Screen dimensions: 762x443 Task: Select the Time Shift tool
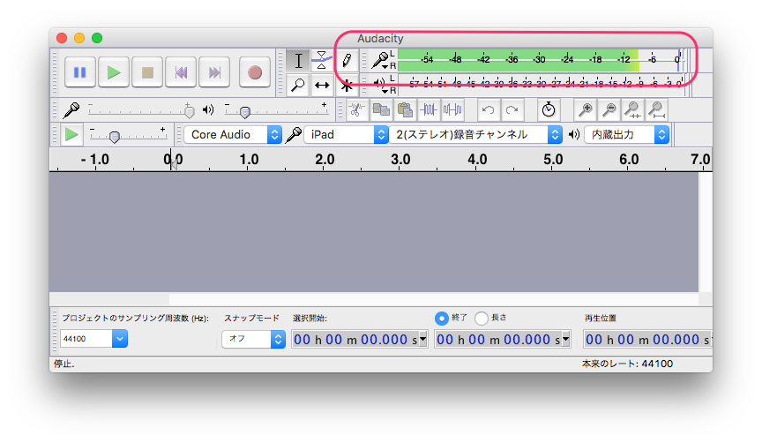(322, 85)
